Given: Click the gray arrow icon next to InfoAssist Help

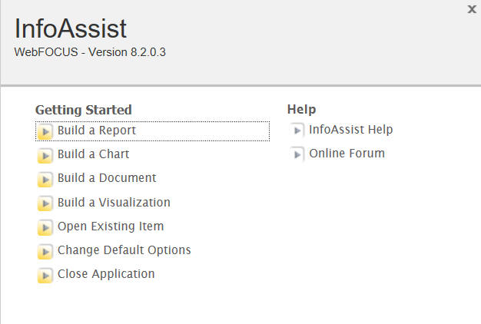Looking at the screenshot, I should click(x=297, y=131).
